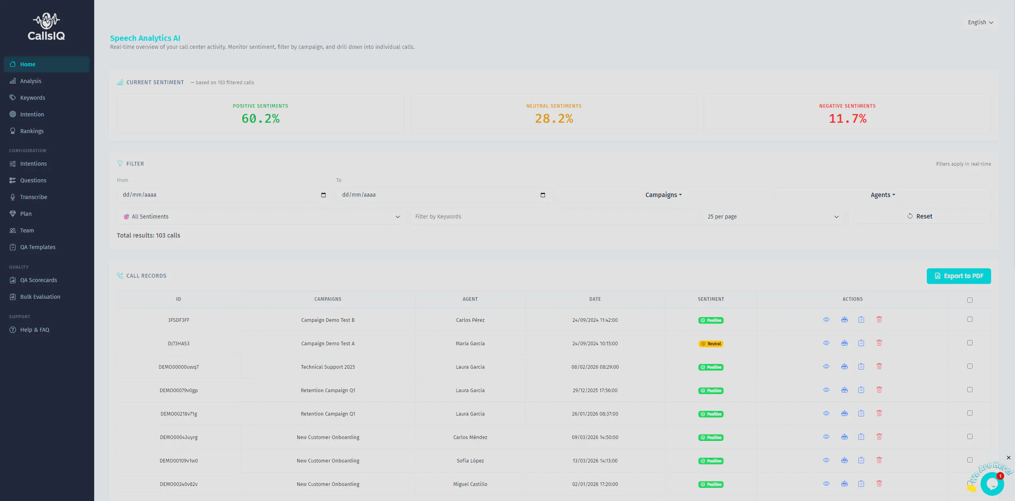The height and width of the screenshot is (501, 1015).
Task: Select checkbox for call 3FSDF3FF
Action: click(x=970, y=319)
